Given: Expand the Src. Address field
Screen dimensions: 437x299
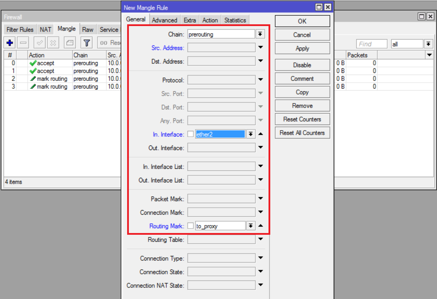Looking at the screenshot, I should tap(261, 48).
